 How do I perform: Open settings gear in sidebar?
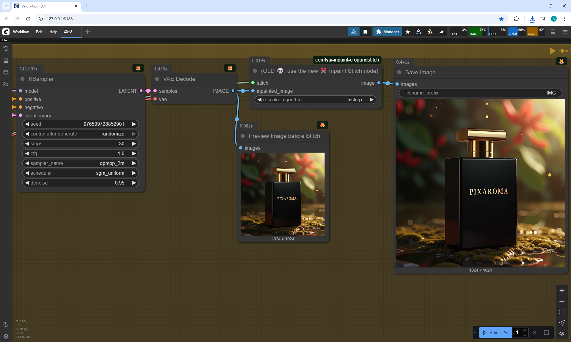[x=6, y=336]
